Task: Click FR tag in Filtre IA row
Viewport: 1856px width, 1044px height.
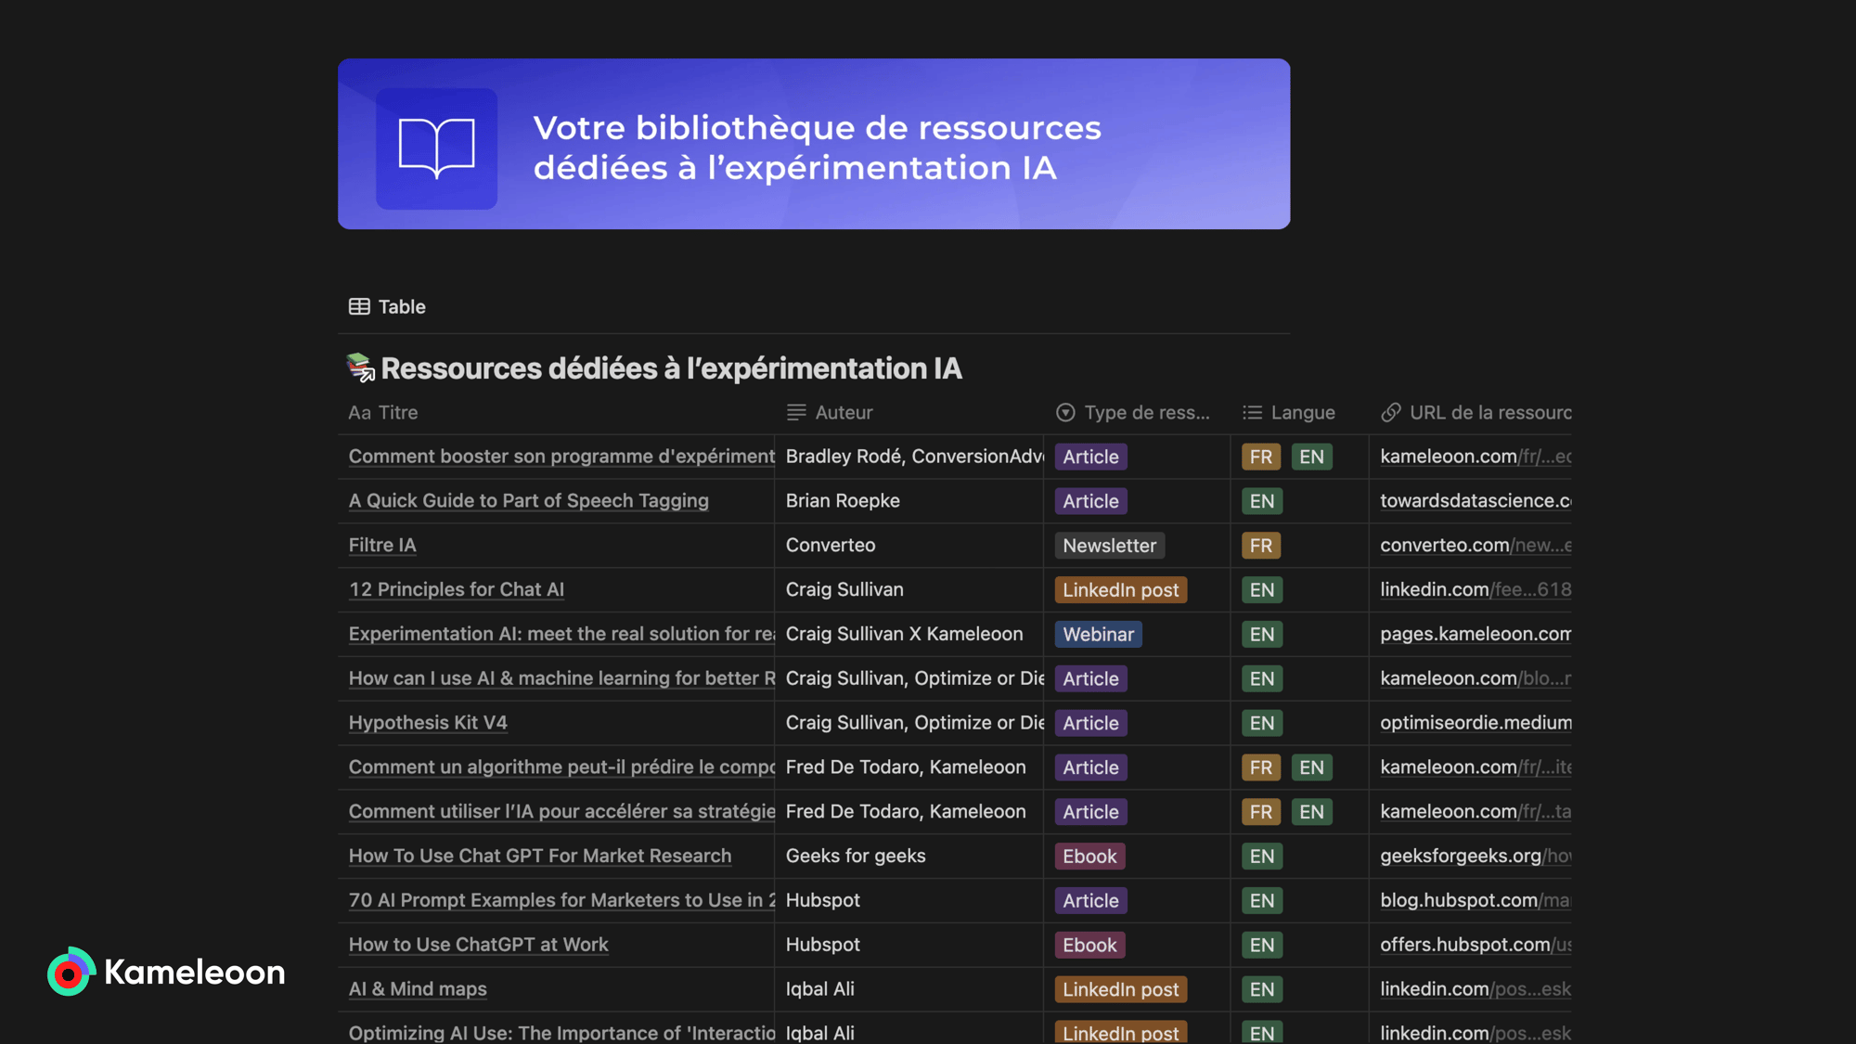Action: click(1261, 546)
